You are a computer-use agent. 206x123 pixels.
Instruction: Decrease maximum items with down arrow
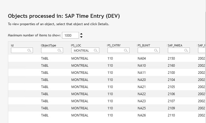point(81,37)
